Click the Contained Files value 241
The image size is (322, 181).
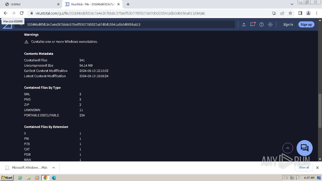pos(82,60)
